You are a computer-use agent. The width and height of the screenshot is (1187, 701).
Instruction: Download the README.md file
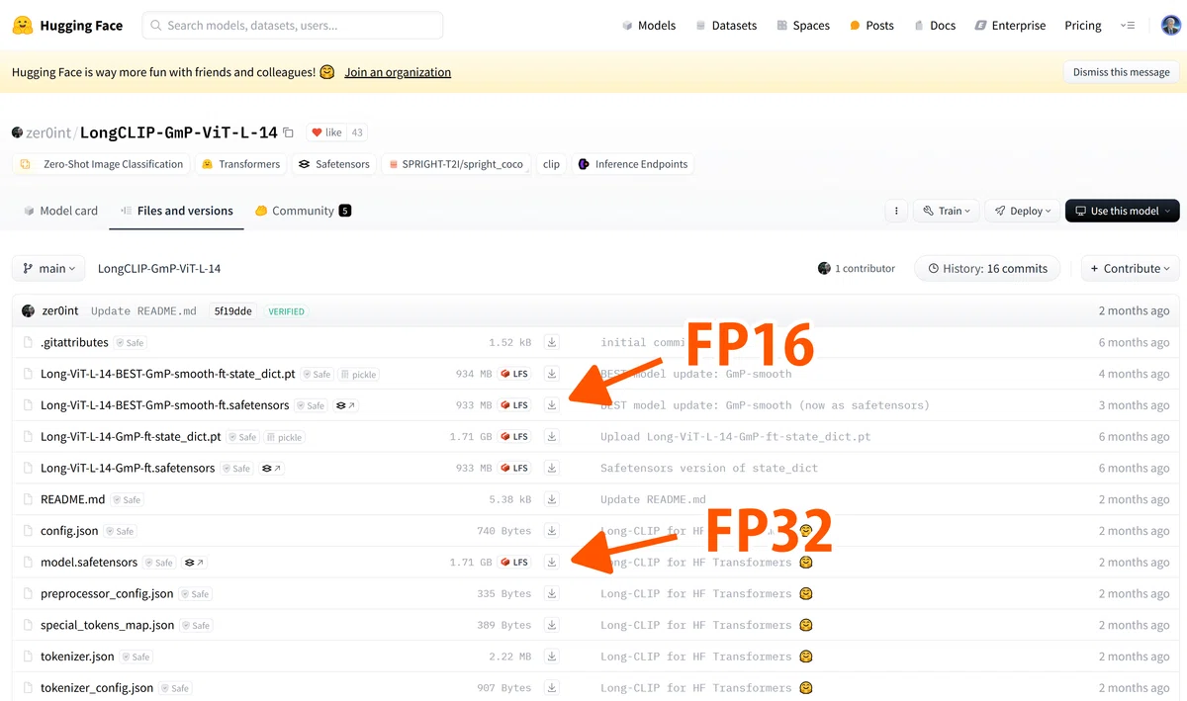click(552, 499)
